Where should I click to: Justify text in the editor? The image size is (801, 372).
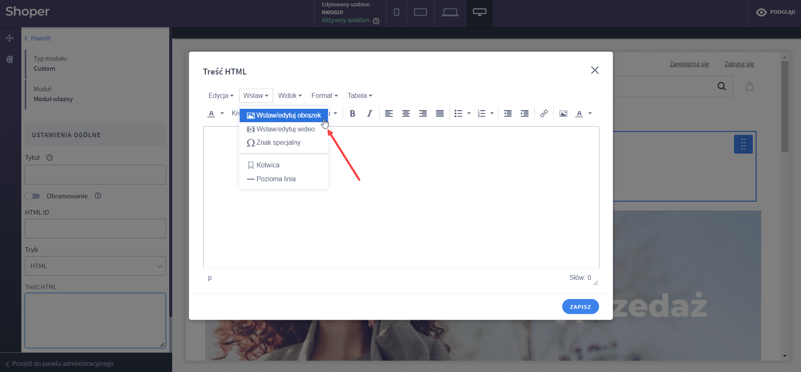click(439, 113)
